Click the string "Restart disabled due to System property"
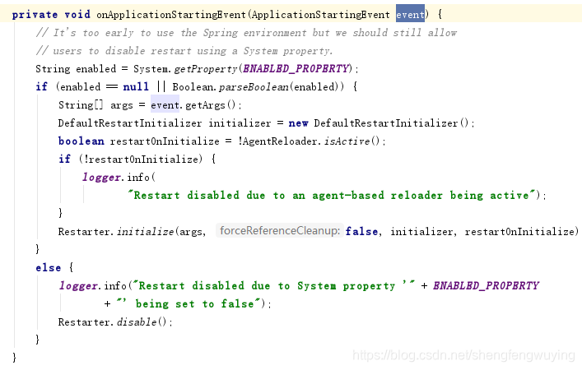This screenshot has width=582, height=370. 274,286
